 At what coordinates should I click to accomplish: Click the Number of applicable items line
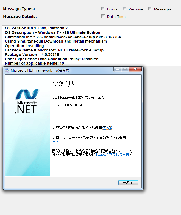point(35,63)
